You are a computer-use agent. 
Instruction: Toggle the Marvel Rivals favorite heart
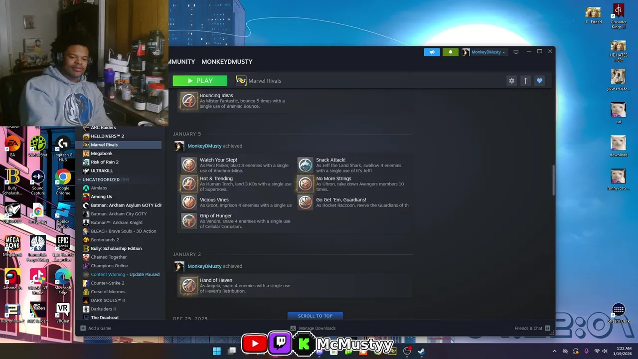[x=539, y=81]
